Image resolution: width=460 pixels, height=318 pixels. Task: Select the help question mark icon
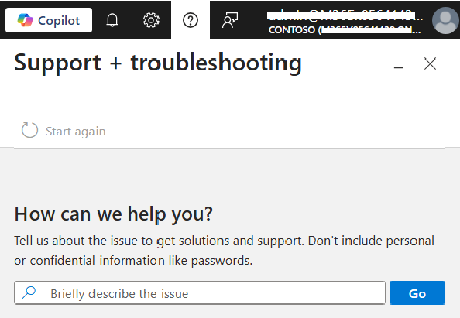[x=191, y=20]
